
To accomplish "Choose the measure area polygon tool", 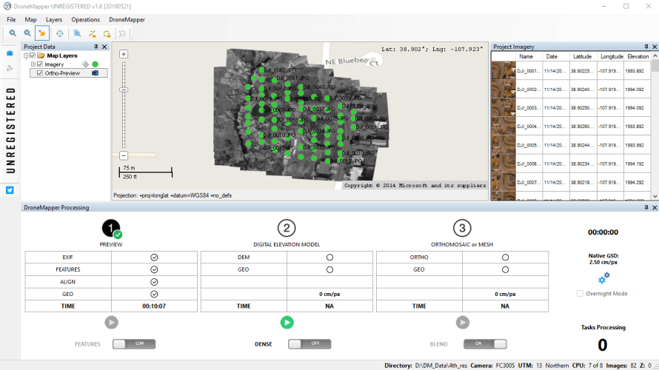I will (107, 33).
